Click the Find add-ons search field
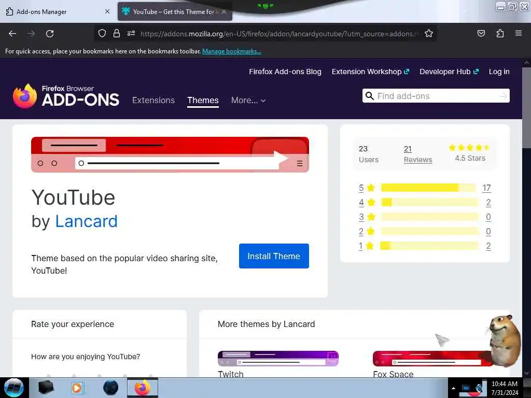Image resolution: width=531 pixels, height=398 pixels. pos(436,96)
